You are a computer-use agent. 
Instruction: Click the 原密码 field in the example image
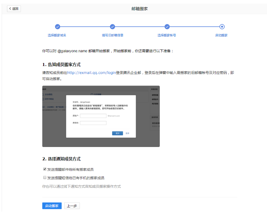93,123
